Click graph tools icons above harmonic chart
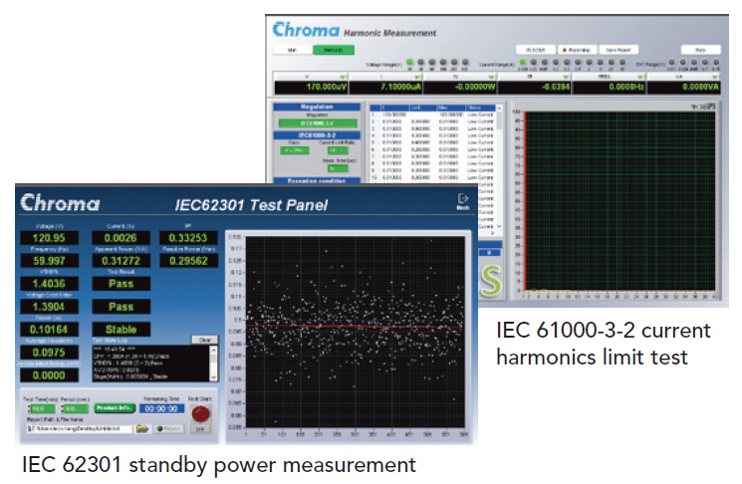The width and height of the screenshot is (742, 484). [x=702, y=107]
